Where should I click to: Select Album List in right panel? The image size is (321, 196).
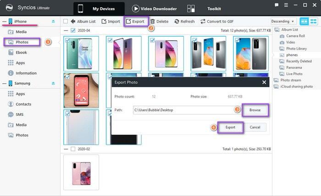click(x=286, y=30)
